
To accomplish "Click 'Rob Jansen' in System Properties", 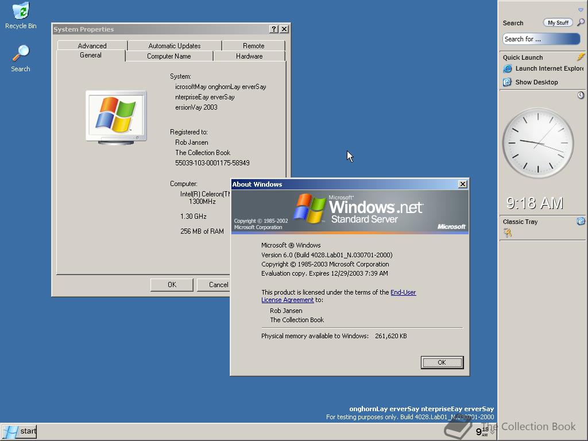I will pos(192,142).
